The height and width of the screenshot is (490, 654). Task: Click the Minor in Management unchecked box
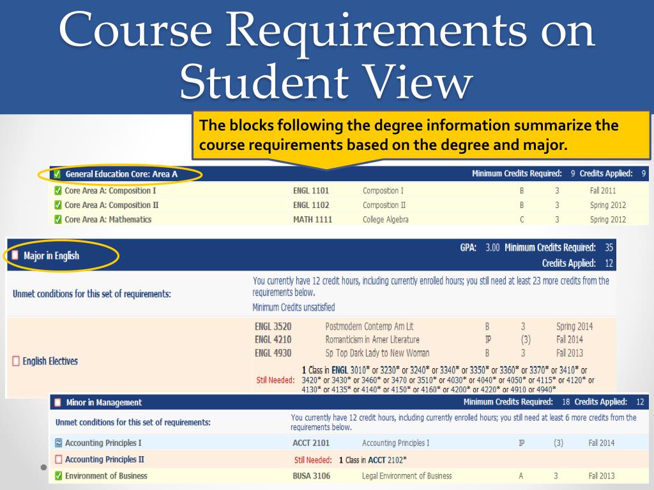coord(58,403)
